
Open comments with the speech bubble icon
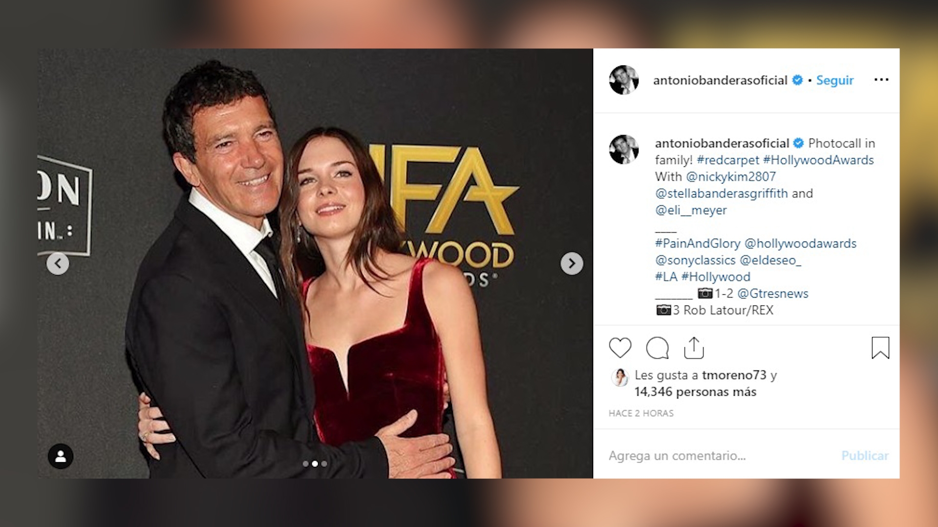coord(657,348)
